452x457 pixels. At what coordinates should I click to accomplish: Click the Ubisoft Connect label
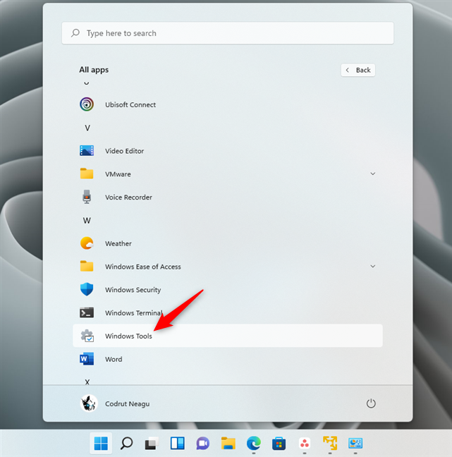pyautogui.click(x=130, y=104)
